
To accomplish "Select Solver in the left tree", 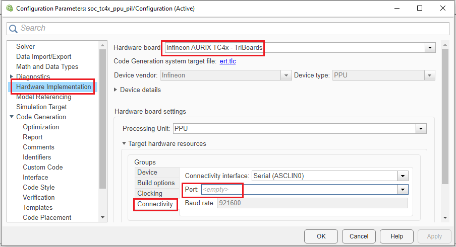I will point(25,46).
